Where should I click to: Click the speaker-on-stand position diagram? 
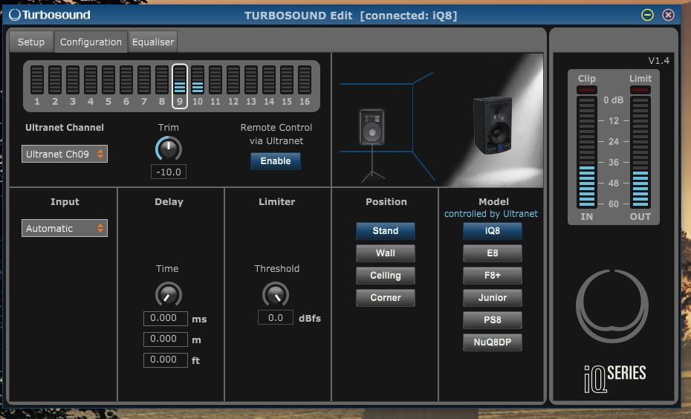coord(372,146)
